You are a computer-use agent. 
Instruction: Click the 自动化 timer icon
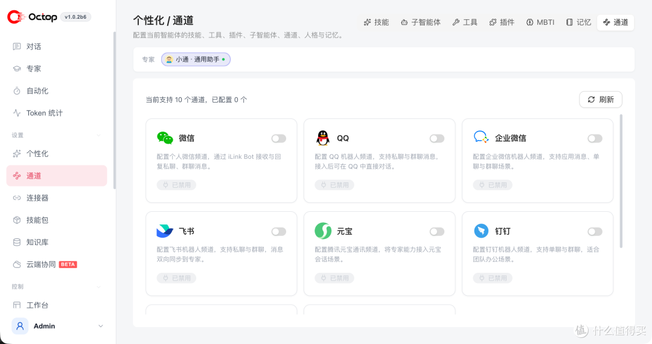tap(17, 91)
